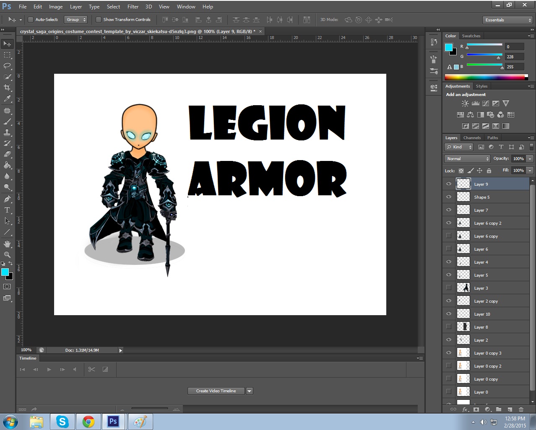
Task: Open the Essentials workspace dropdown
Action: (x=507, y=20)
